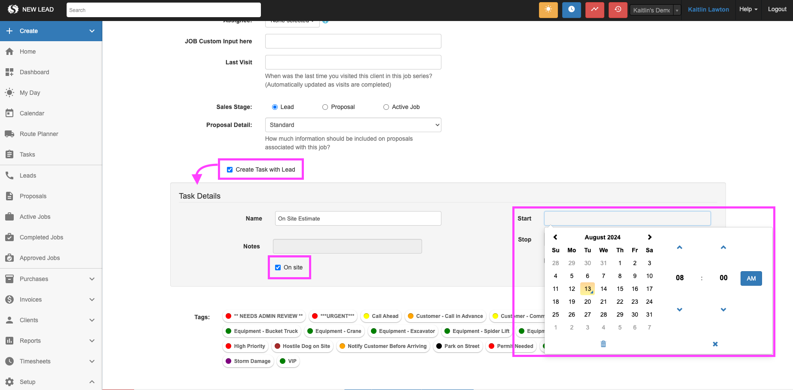Uncheck the Create Task with Lead checkbox
This screenshot has width=793, height=390.
pyautogui.click(x=230, y=170)
